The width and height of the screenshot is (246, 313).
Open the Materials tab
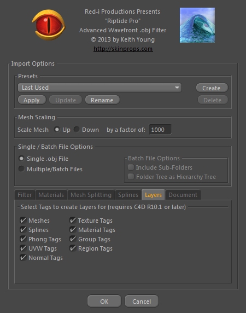[51, 195]
